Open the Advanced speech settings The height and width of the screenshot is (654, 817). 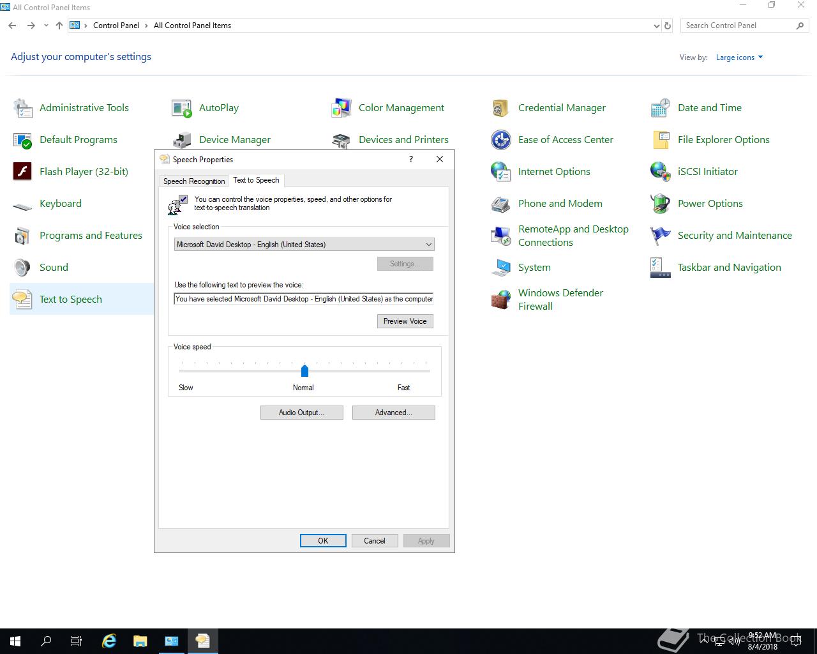coord(393,413)
